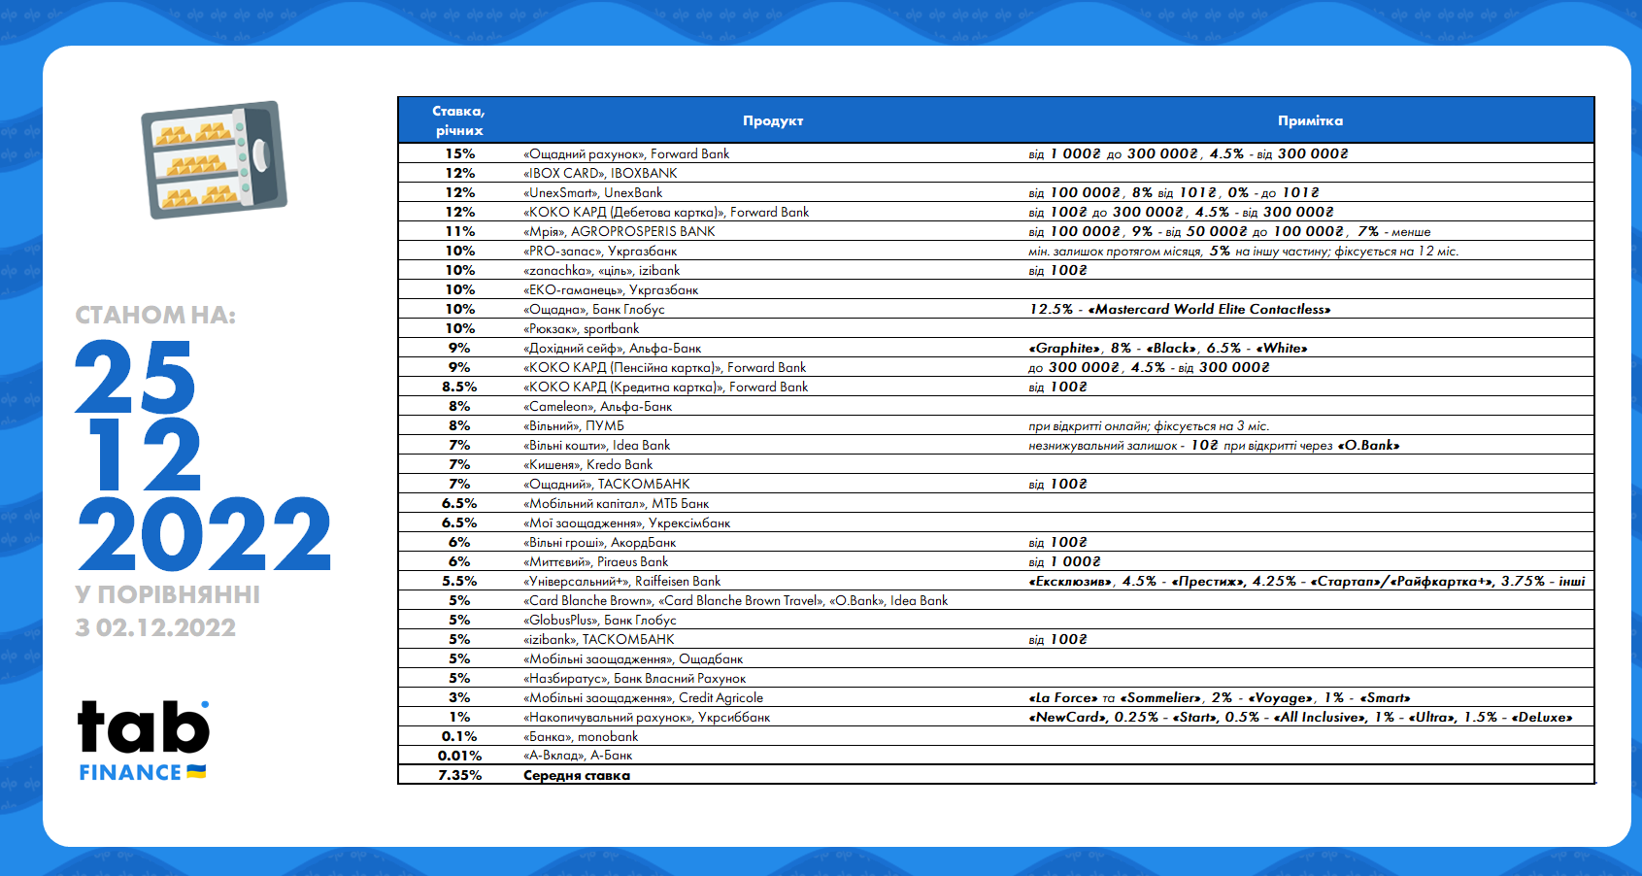Select the 15% rate cell
Screen dimensions: 1642x876
point(460,153)
